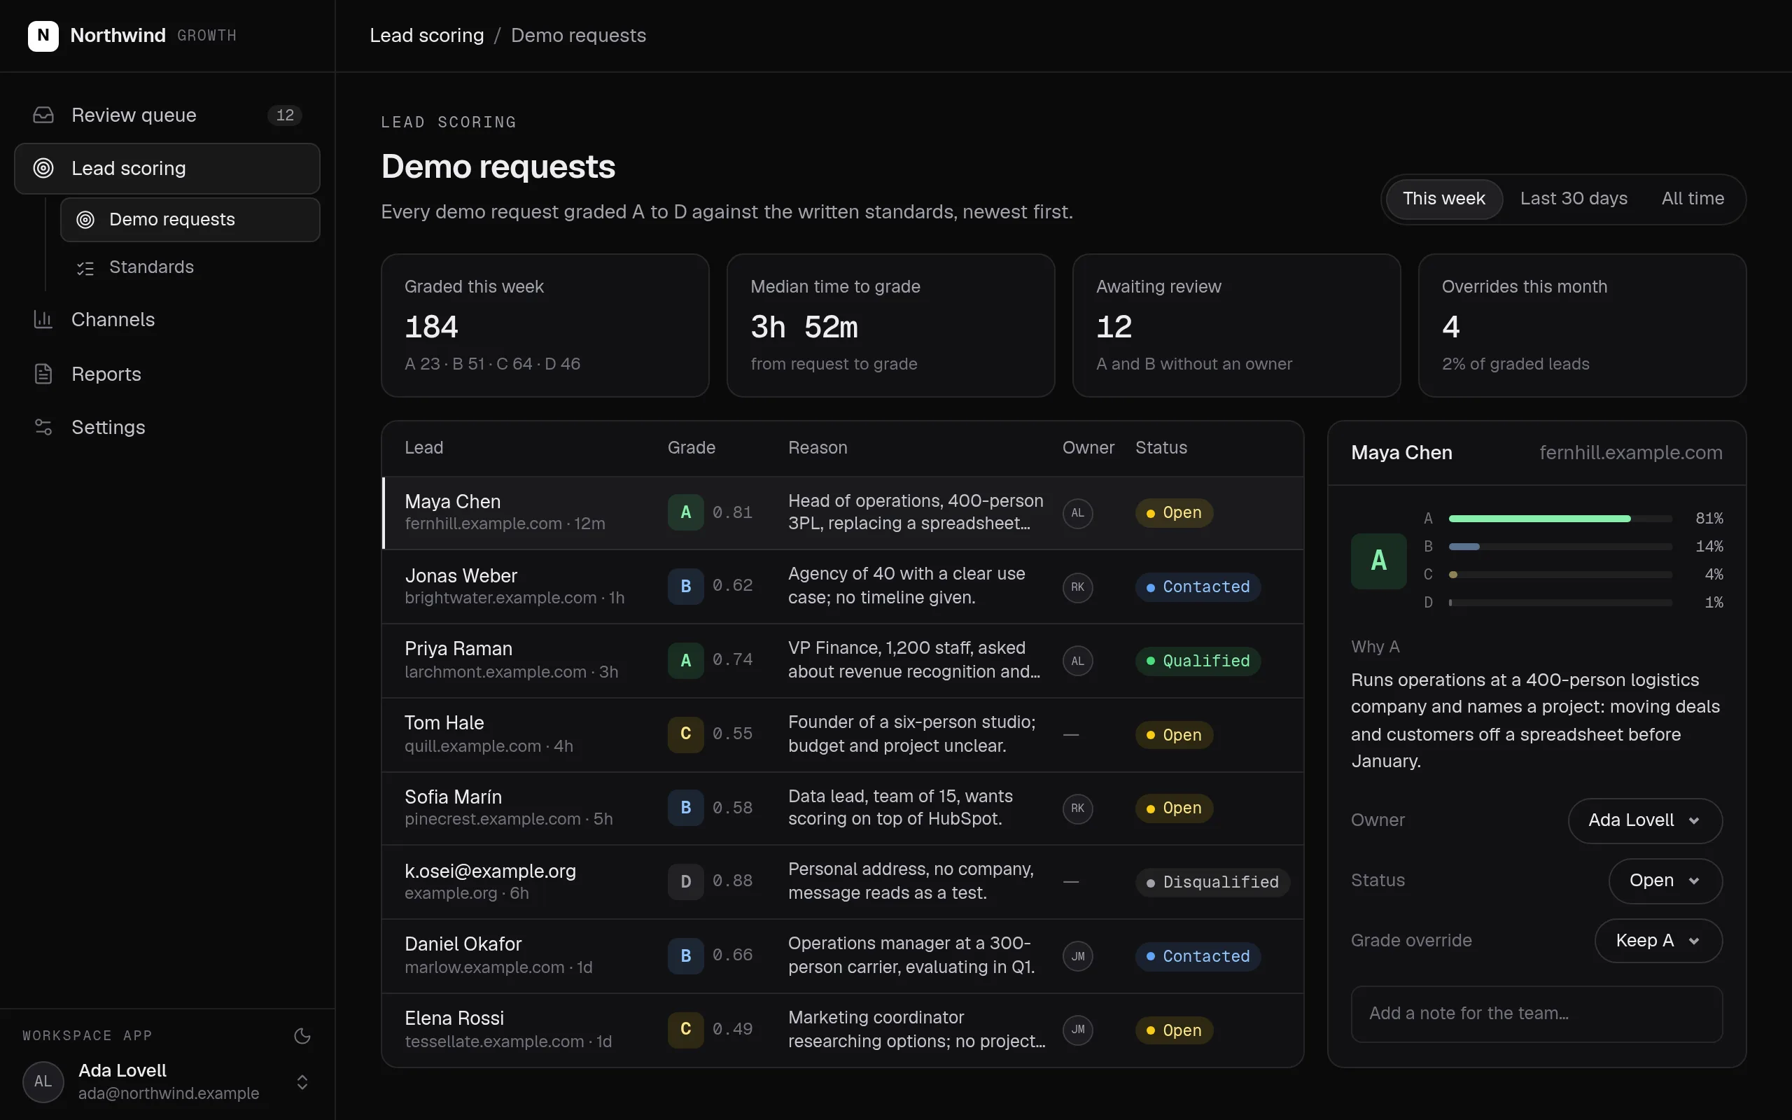This screenshot has width=1792, height=1120.
Task: Select the This week range
Action: 1443,199
